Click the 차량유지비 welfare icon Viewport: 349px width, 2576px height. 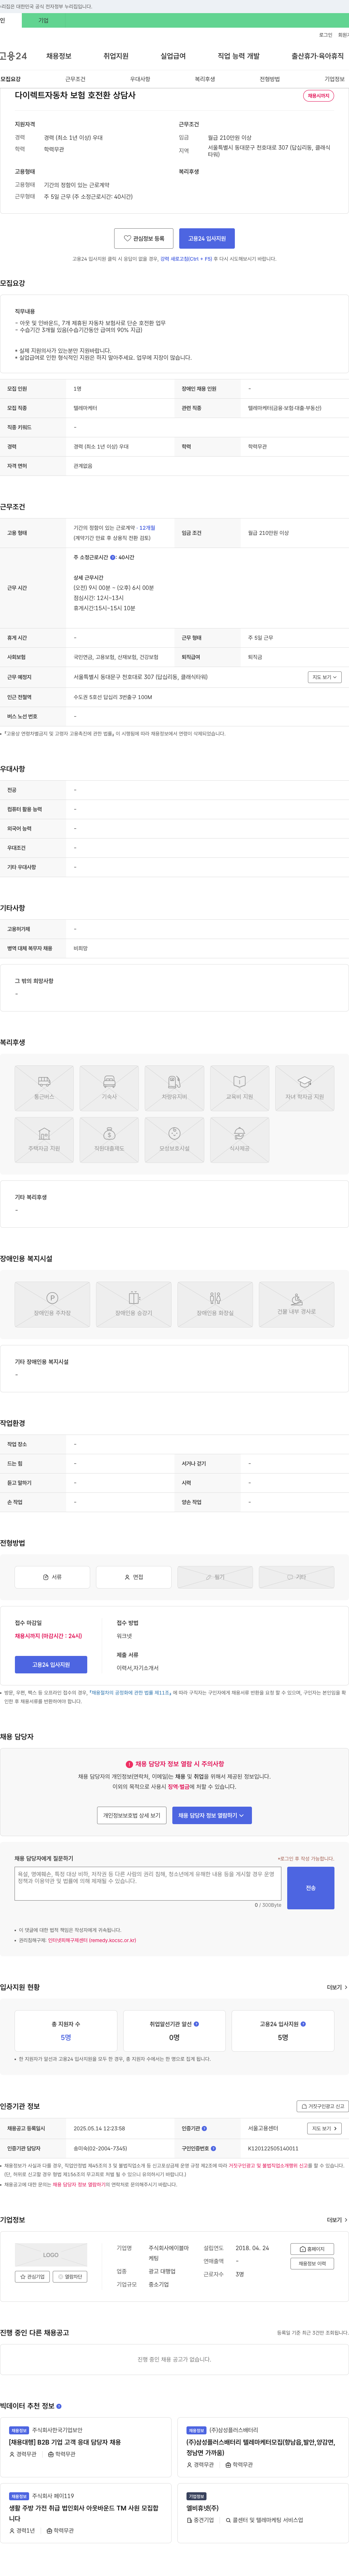tap(174, 1088)
